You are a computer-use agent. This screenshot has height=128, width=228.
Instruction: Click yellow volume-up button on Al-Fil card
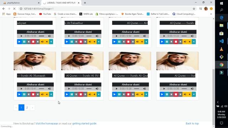coord(90,94)
